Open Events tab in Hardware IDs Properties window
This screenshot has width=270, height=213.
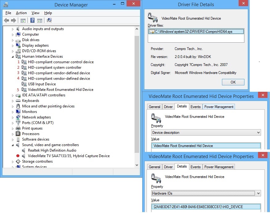pos(195,167)
